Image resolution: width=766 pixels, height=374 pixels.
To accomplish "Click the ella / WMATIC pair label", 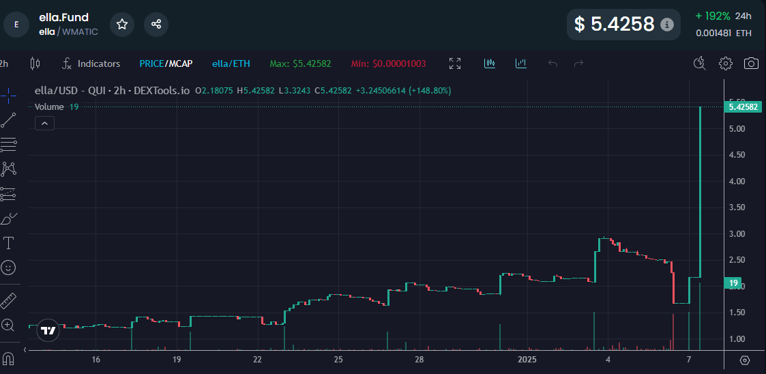I will [x=68, y=32].
